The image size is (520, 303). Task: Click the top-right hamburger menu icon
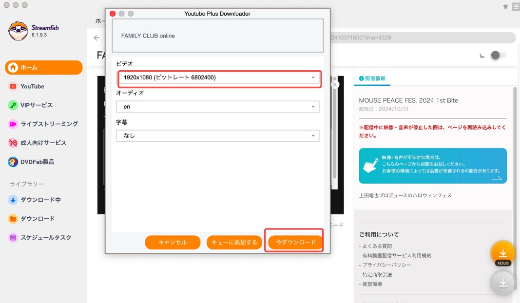(516, 6)
